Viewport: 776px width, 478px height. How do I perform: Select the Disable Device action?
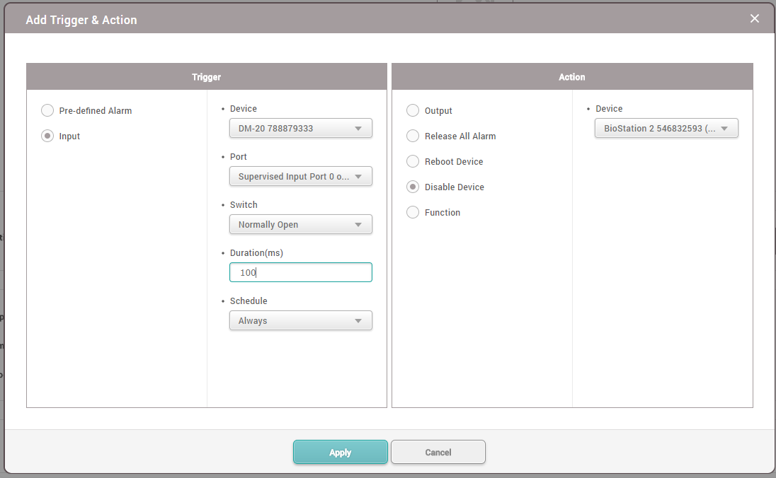point(413,187)
